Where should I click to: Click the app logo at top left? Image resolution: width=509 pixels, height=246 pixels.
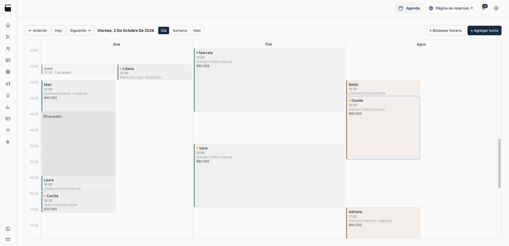[8, 8]
